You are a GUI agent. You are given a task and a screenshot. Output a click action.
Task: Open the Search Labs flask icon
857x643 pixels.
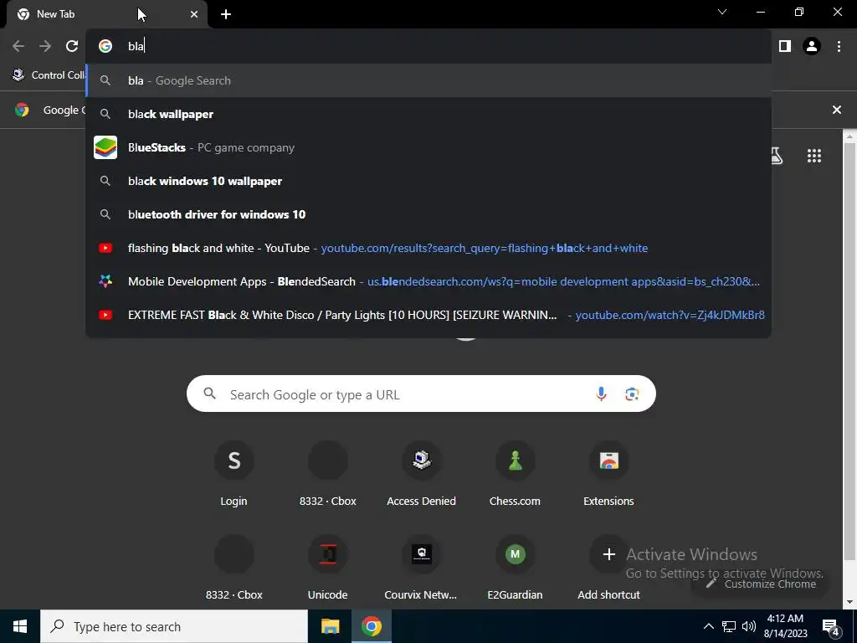click(776, 156)
